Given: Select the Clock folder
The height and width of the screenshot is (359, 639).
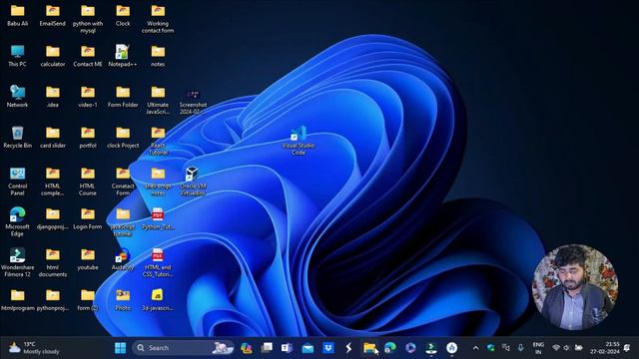Looking at the screenshot, I should click(122, 16).
